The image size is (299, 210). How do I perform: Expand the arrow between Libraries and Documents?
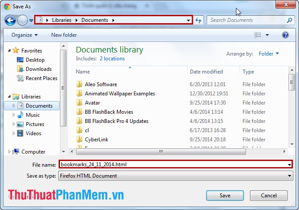[77, 20]
